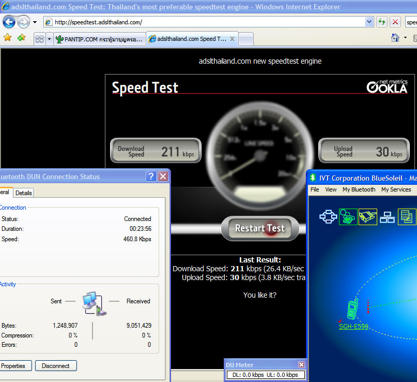Click the BlueSoleil file transfer document icon
This screenshot has height=382, width=417.
[x=407, y=216]
